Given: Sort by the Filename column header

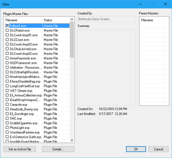Looking at the screenshot, I should (x=23, y=20).
